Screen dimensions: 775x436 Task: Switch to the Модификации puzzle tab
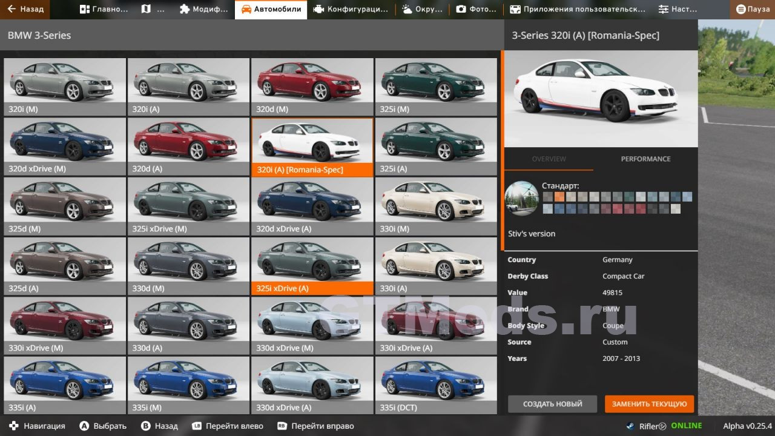point(204,9)
